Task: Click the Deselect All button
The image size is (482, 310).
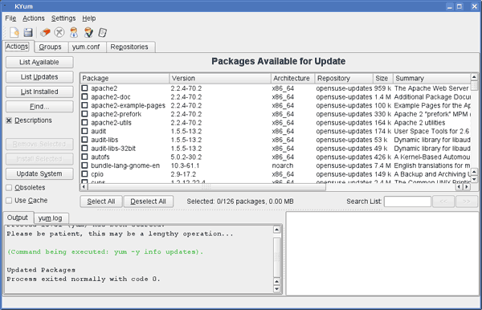Action: click(x=148, y=202)
